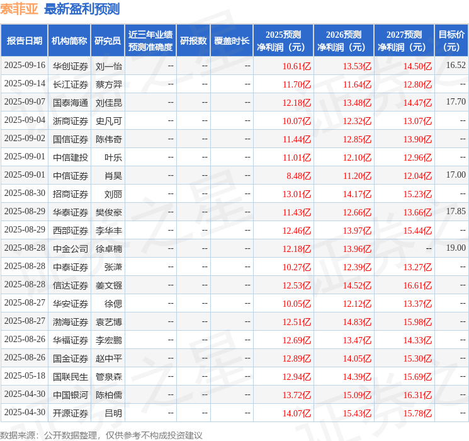Click the 近三年业绩预测准确度 column header
The width and height of the screenshot is (469, 441).
coord(150,41)
